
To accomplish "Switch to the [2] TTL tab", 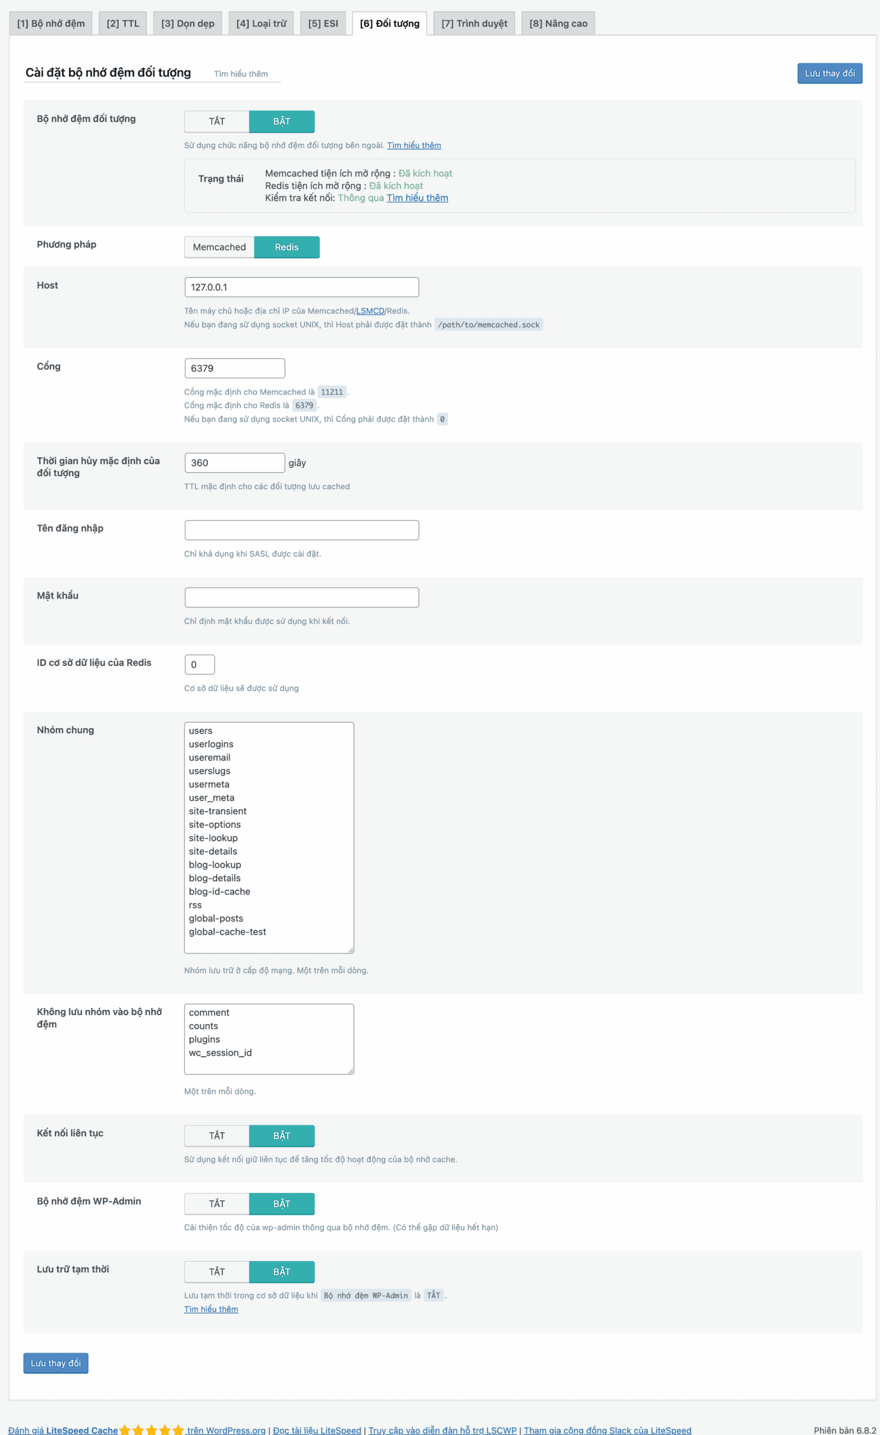I will tap(123, 24).
